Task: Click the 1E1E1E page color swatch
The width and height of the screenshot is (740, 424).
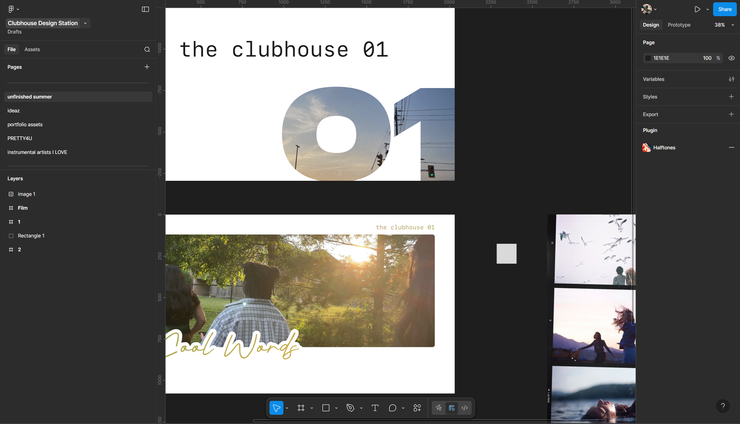Action: [x=648, y=58]
